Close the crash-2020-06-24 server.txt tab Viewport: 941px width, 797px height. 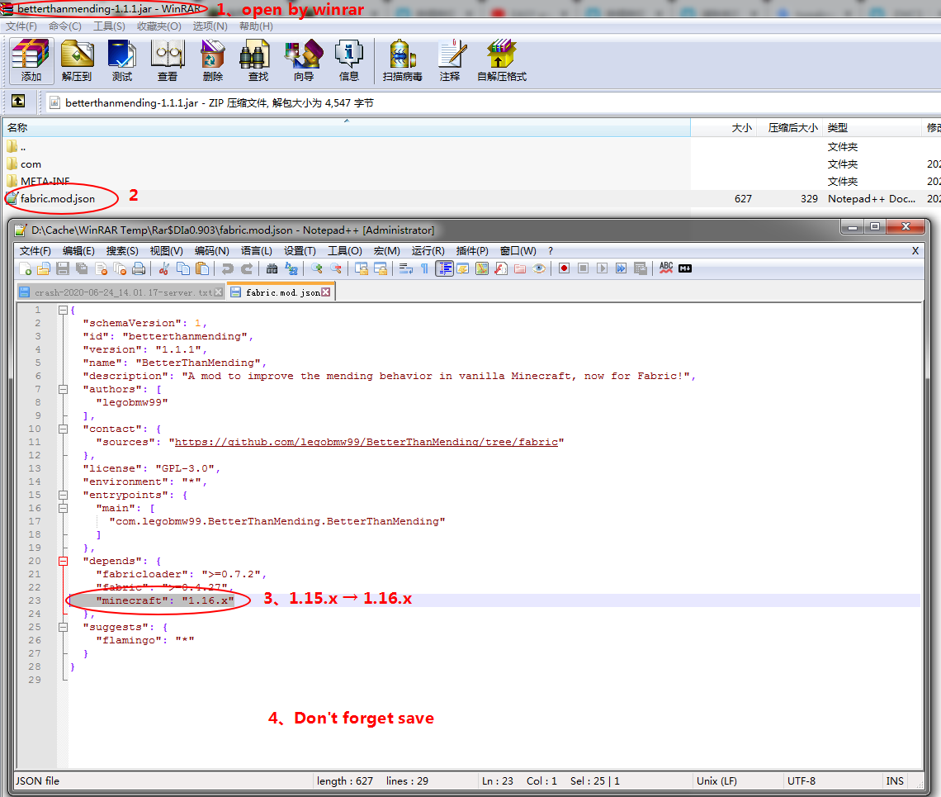click(x=219, y=292)
